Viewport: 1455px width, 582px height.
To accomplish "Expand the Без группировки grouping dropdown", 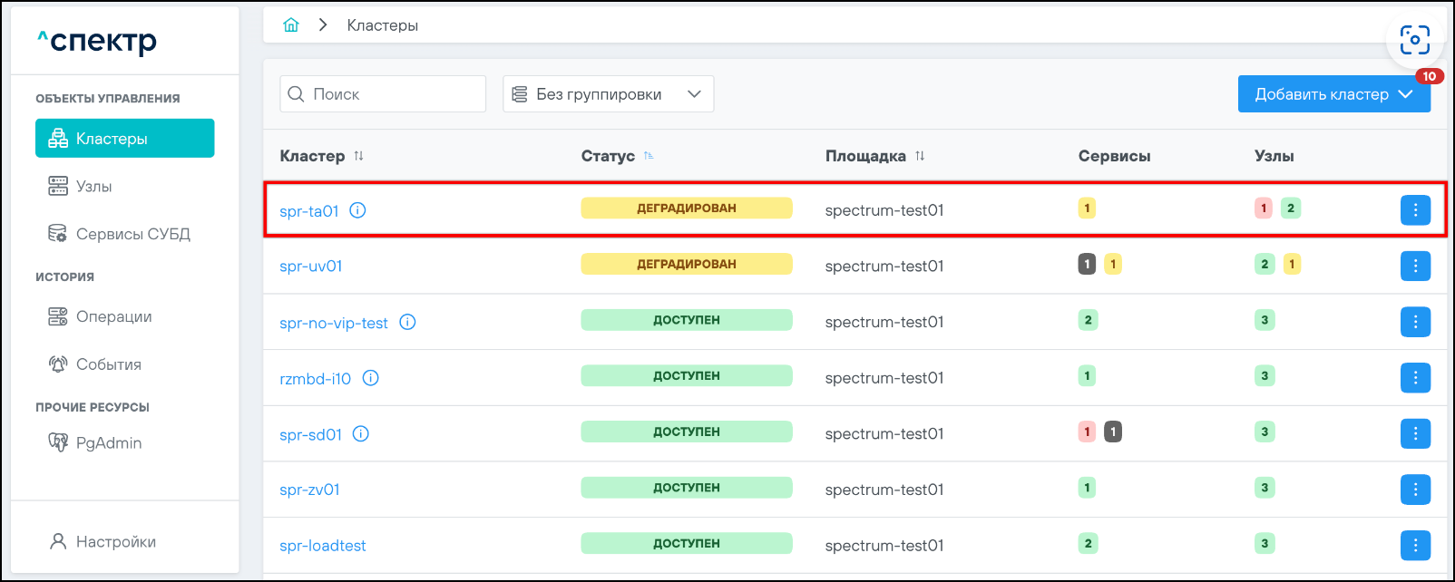I will [608, 94].
